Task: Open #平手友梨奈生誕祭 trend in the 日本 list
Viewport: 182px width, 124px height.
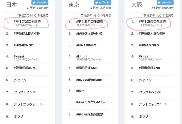Action: click(x=27, y=22)
